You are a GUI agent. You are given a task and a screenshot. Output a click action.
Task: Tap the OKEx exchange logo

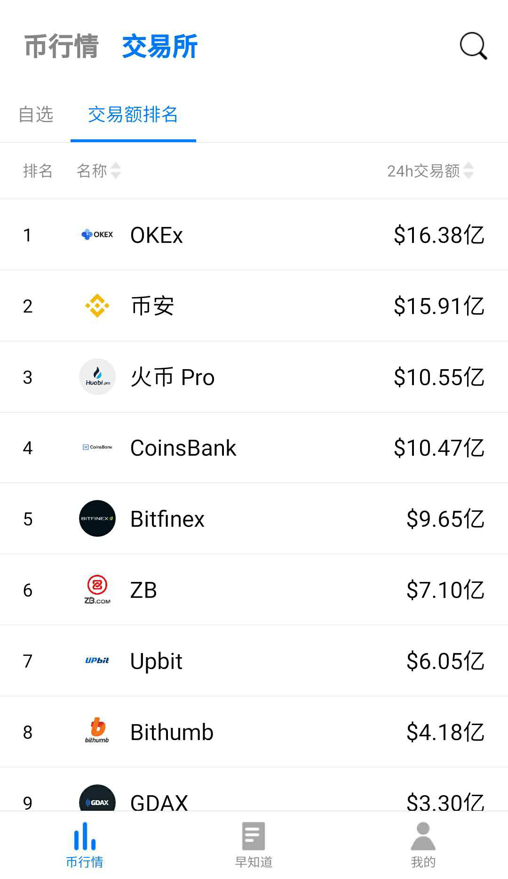click(97, 234)
